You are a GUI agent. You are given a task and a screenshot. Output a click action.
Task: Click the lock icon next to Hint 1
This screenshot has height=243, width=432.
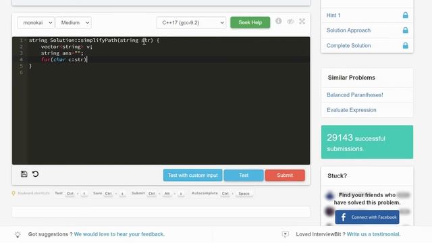[405, 15]
